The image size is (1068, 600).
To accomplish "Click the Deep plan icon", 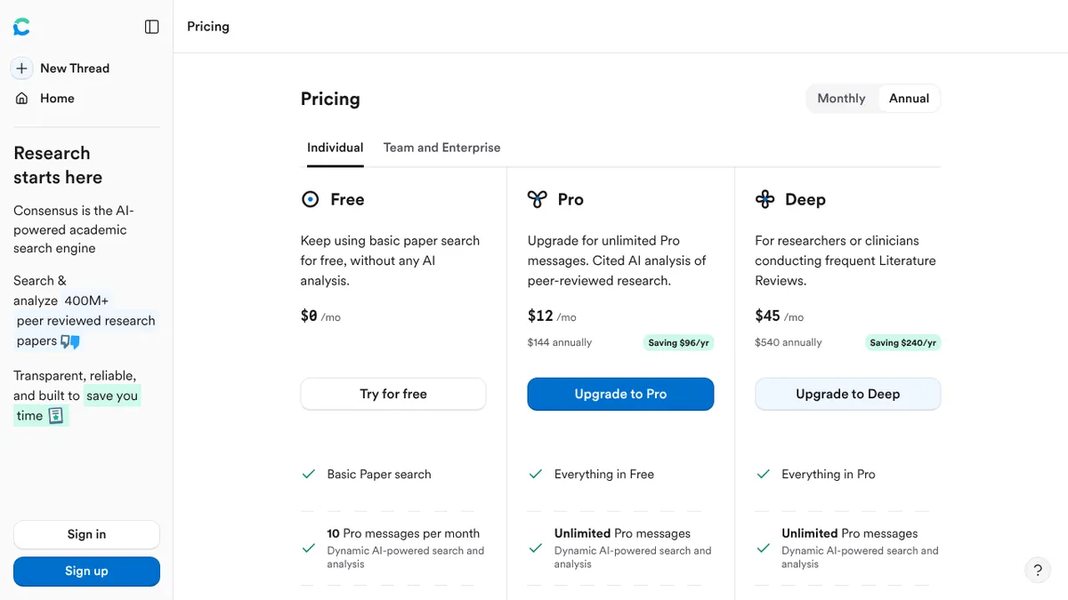I will click(765, 199).
